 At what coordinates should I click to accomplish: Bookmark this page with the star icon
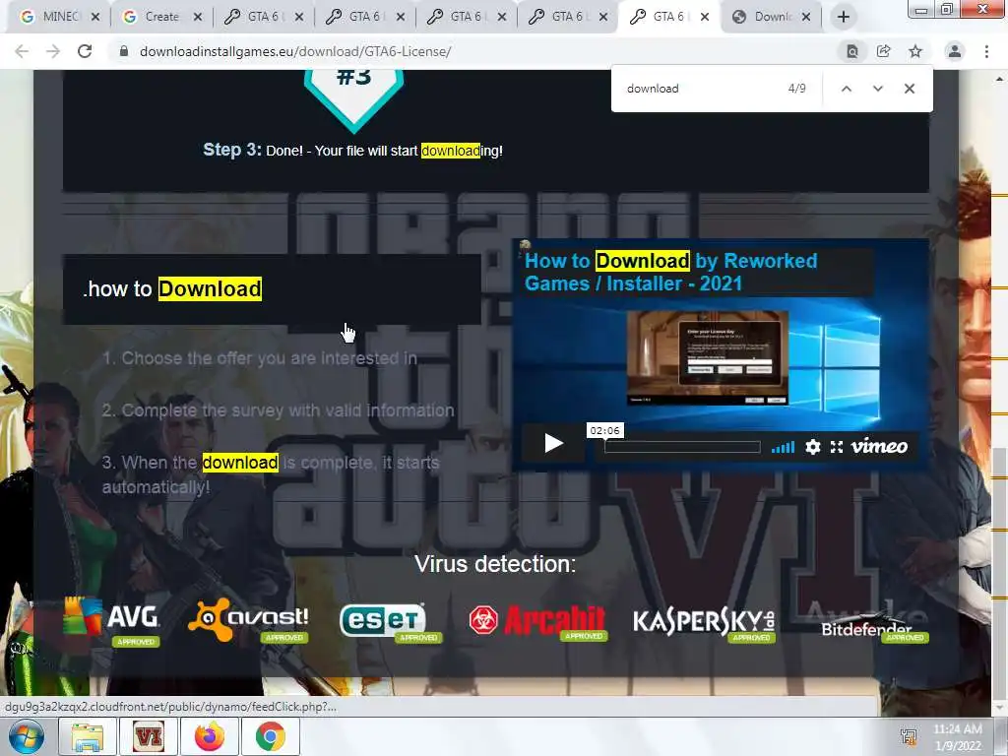click(x=915, y=51)
